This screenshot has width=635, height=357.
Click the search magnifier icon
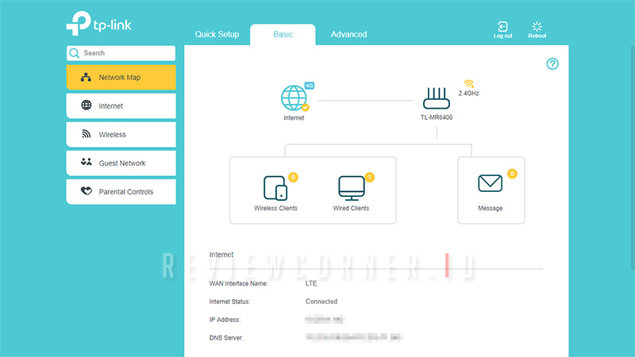tap(74, 53)
